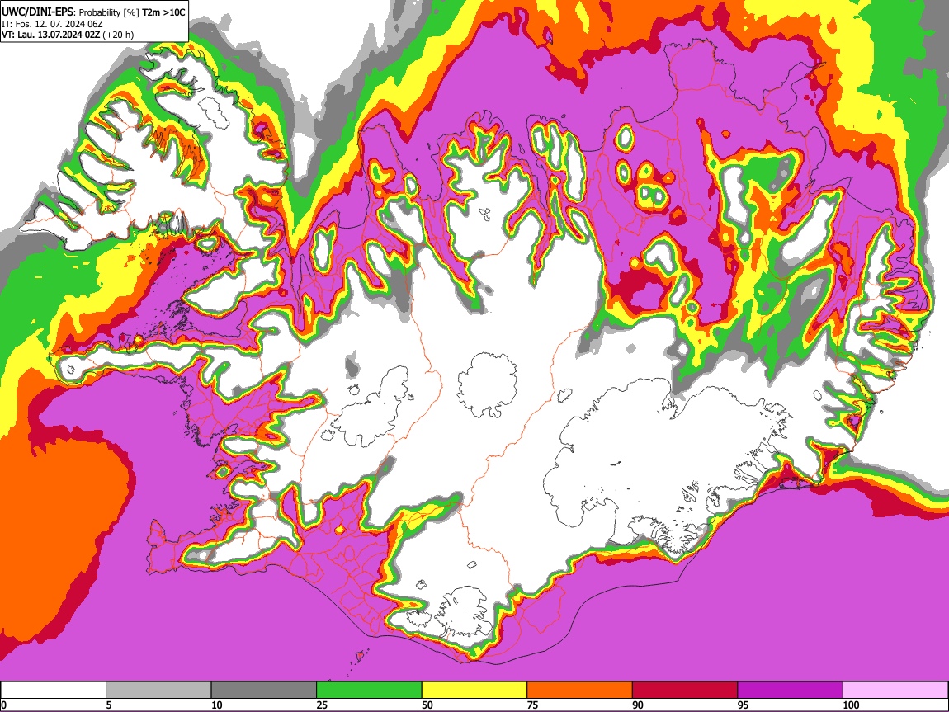Click the '(+20 h)' forecast offset text
The image size is (949, 712).
(118, 35)
